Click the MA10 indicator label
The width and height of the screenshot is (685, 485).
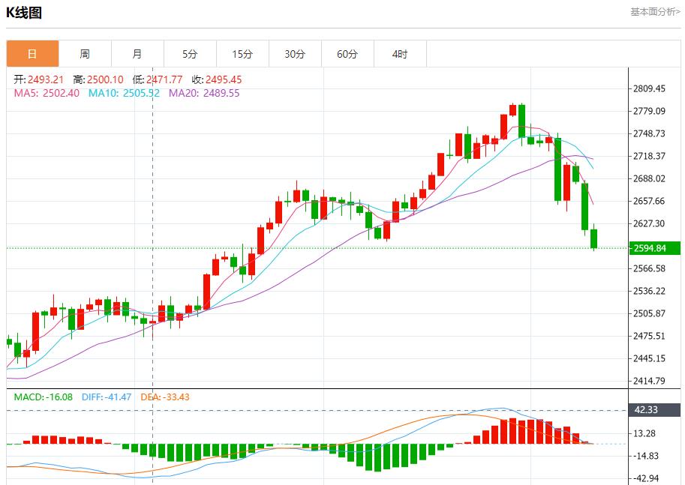click(124, 93)
